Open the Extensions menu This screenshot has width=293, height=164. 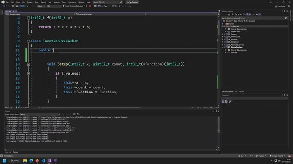point(72,2)
